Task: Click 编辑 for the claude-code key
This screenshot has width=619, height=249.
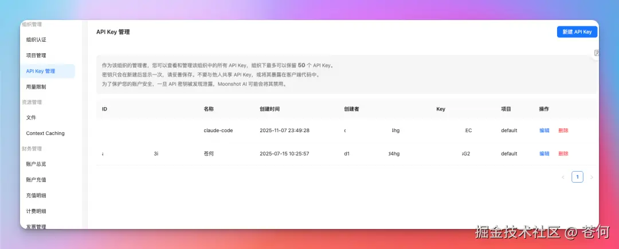Action: point(544,131)
